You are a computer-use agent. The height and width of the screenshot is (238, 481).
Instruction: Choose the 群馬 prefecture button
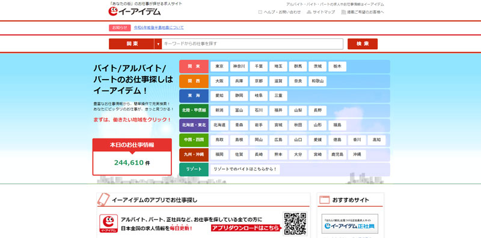pyautogui.click(x=298, y=67)
